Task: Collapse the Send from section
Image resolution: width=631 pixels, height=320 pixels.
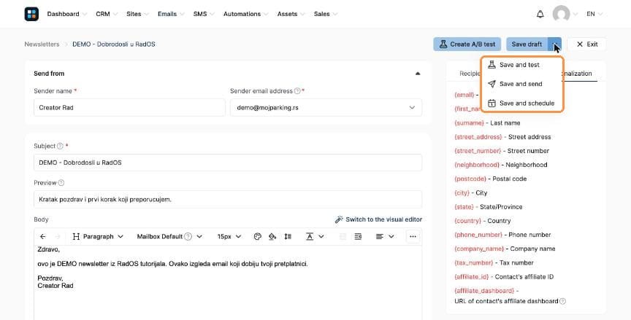Action: coord(417,74)
